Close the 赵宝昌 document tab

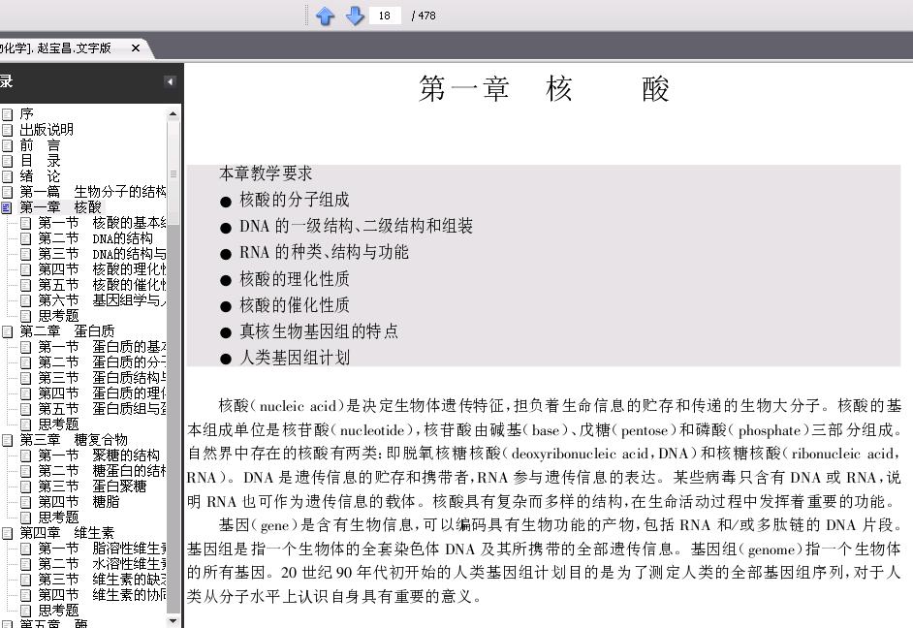click(136, 47)
